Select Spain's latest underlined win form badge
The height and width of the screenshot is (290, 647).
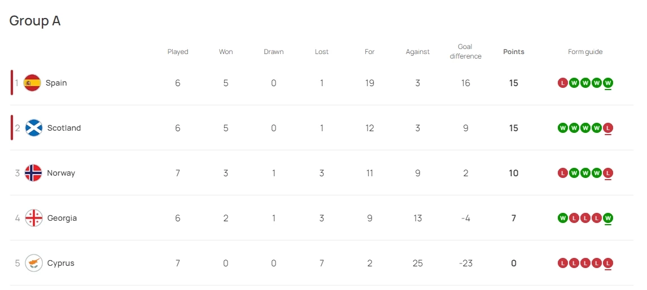coord(608,83)
